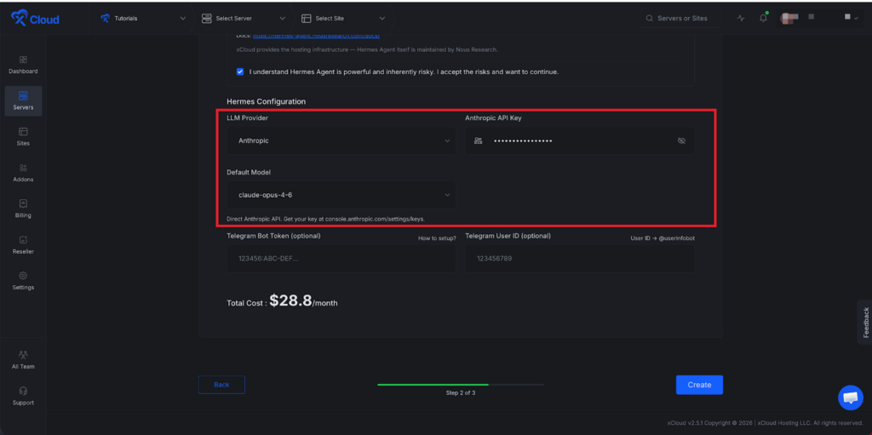Go to Settings in the sidebar

[23, 280]
